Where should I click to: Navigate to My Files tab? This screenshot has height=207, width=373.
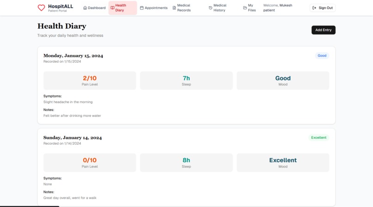coord(249,8)
